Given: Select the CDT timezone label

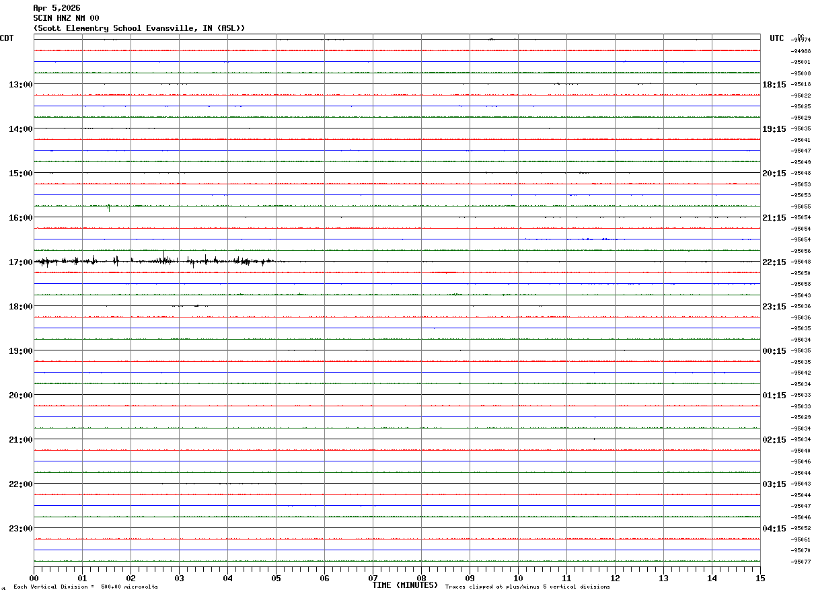Looking at the screenshot, I should [x=7, y=38].
